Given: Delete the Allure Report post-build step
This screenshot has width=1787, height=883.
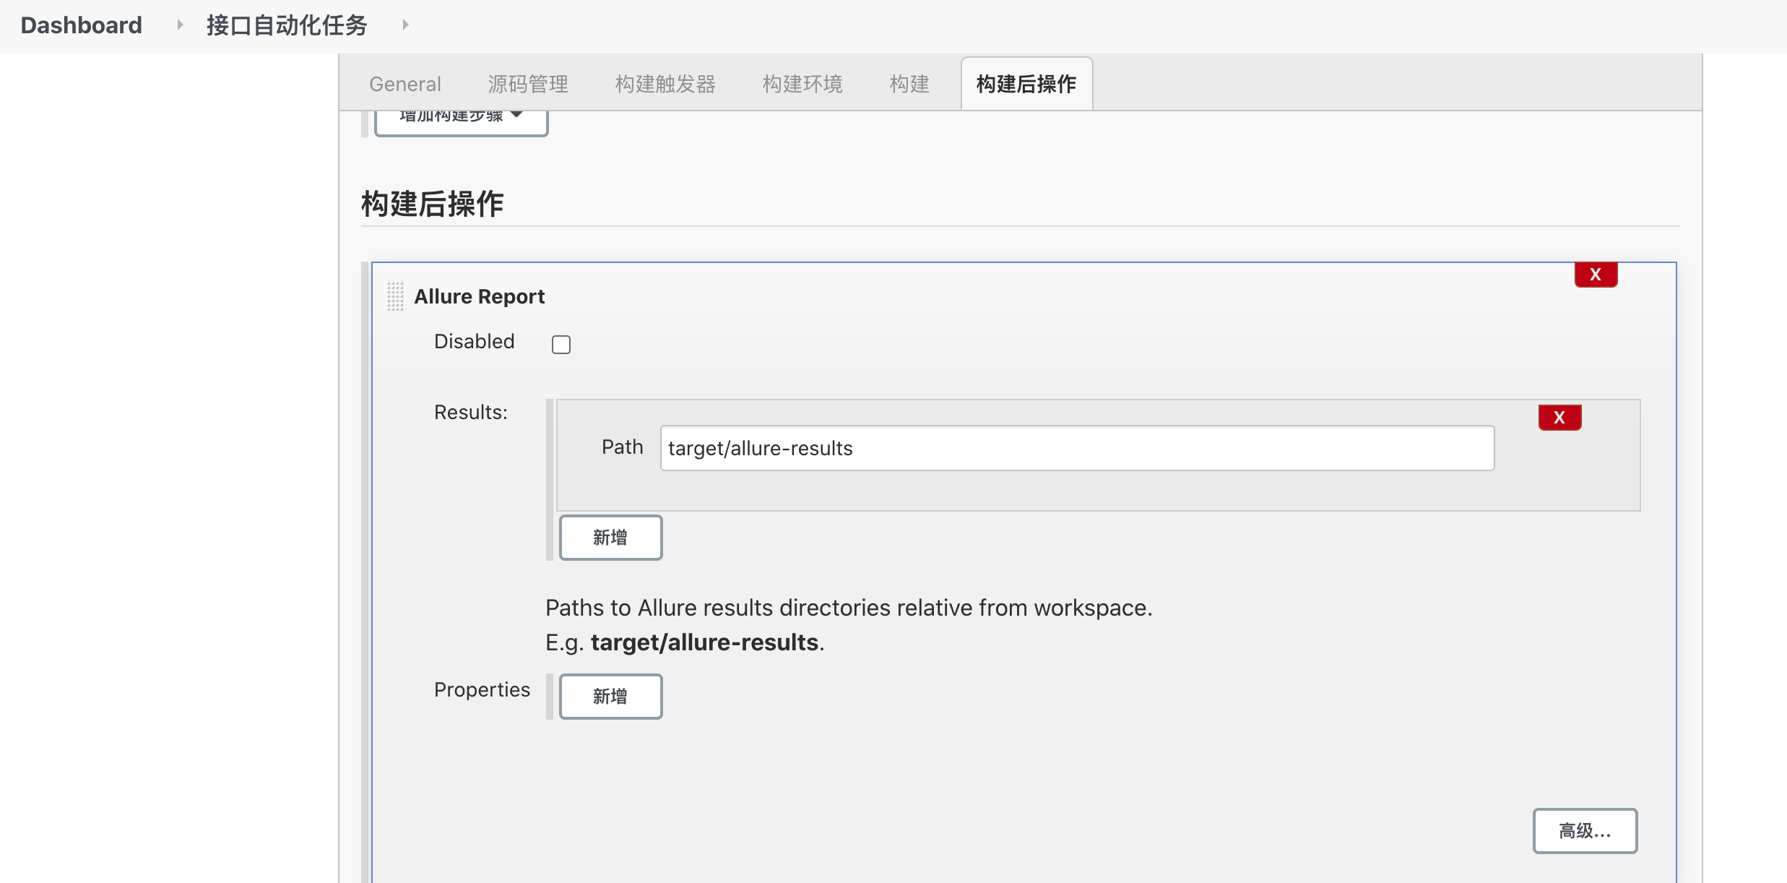Looking at the screenshot, I should click(1596, 275).
